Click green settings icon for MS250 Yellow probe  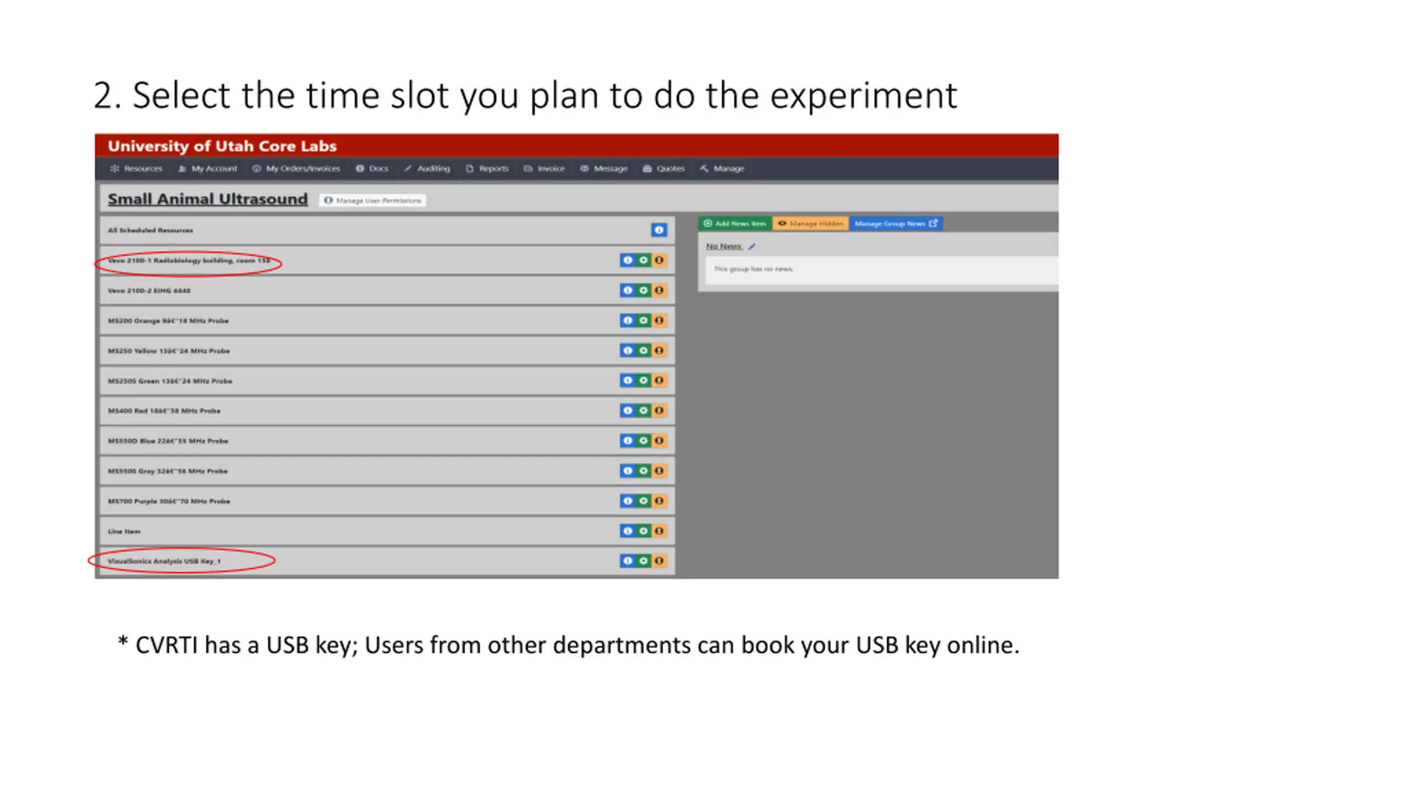click(x=643, y=350)
